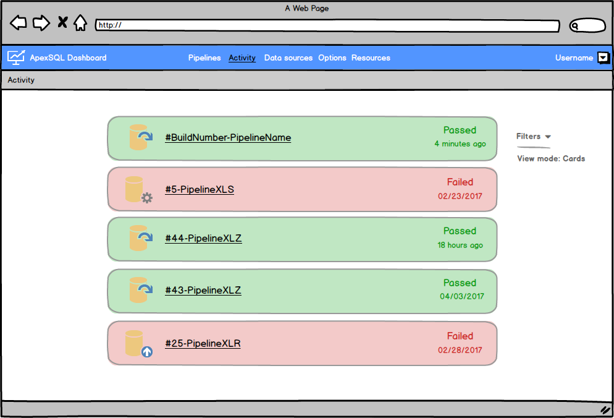Click the browser stop (X) icon
The width and height of the screenshot is (614, 418).
click(62, 22)
